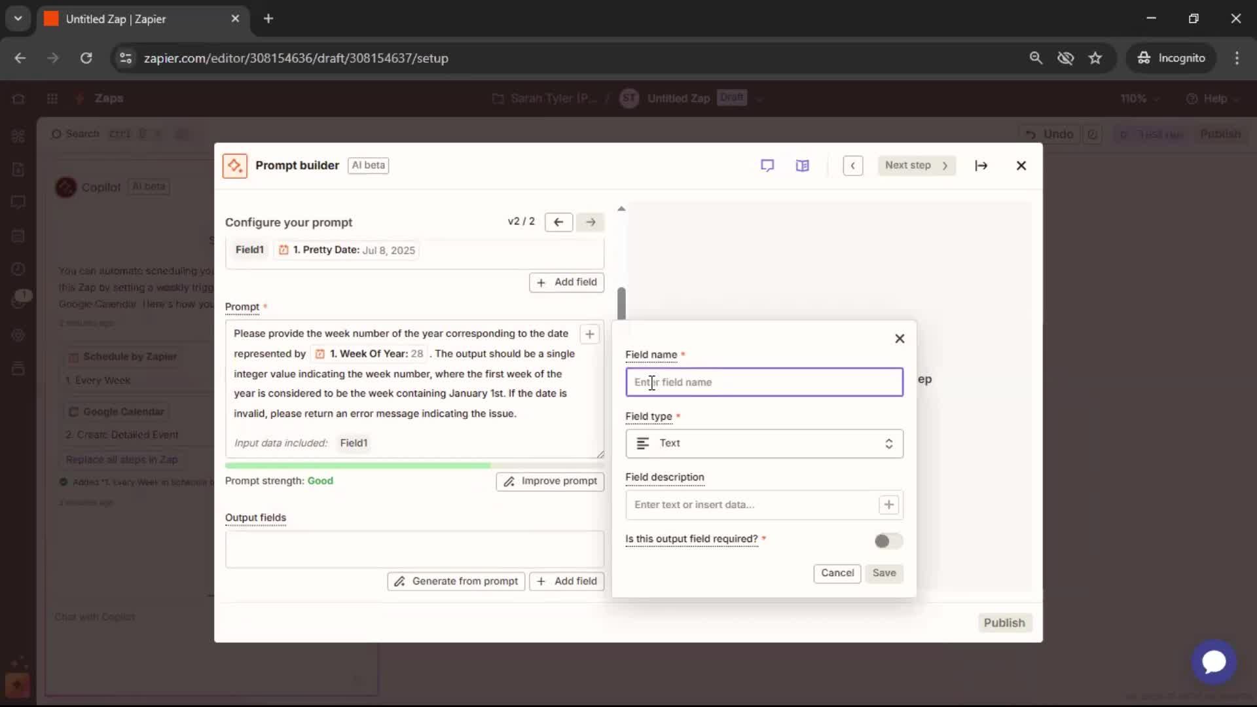1257x707 pixels.
Task: Click Replace all steps in Zap
Action: pyautogui.click(x=122, y=460)
